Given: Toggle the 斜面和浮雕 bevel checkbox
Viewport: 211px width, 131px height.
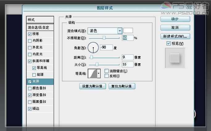Looking at the screenshot, I should (x=30, y=61).
